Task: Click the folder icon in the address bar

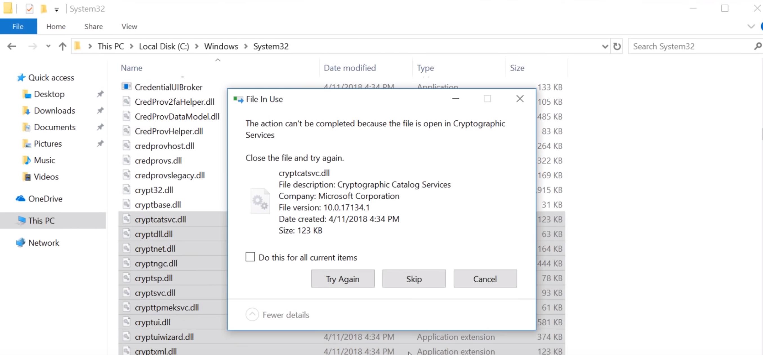Action: pos(78,46)
